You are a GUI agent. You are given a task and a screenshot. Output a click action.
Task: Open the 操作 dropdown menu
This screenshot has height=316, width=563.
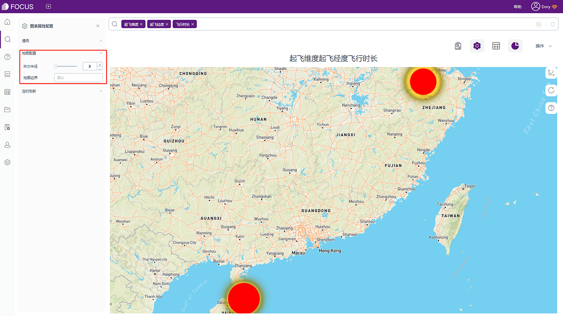(544, 46)
